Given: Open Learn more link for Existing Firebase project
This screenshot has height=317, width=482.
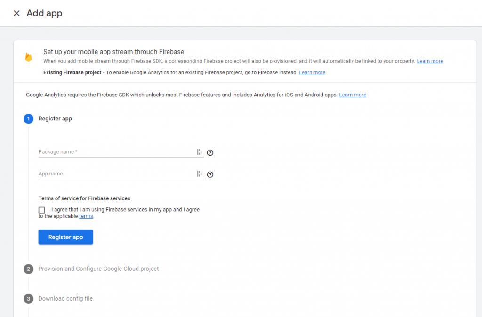Looking at the screenshot, I should [x=312, y=72].
